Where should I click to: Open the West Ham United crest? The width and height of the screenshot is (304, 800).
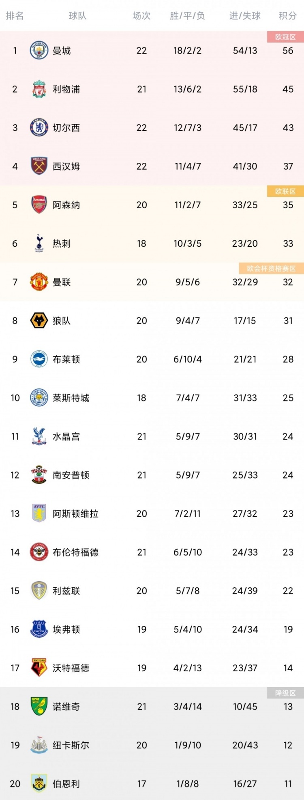39,166
